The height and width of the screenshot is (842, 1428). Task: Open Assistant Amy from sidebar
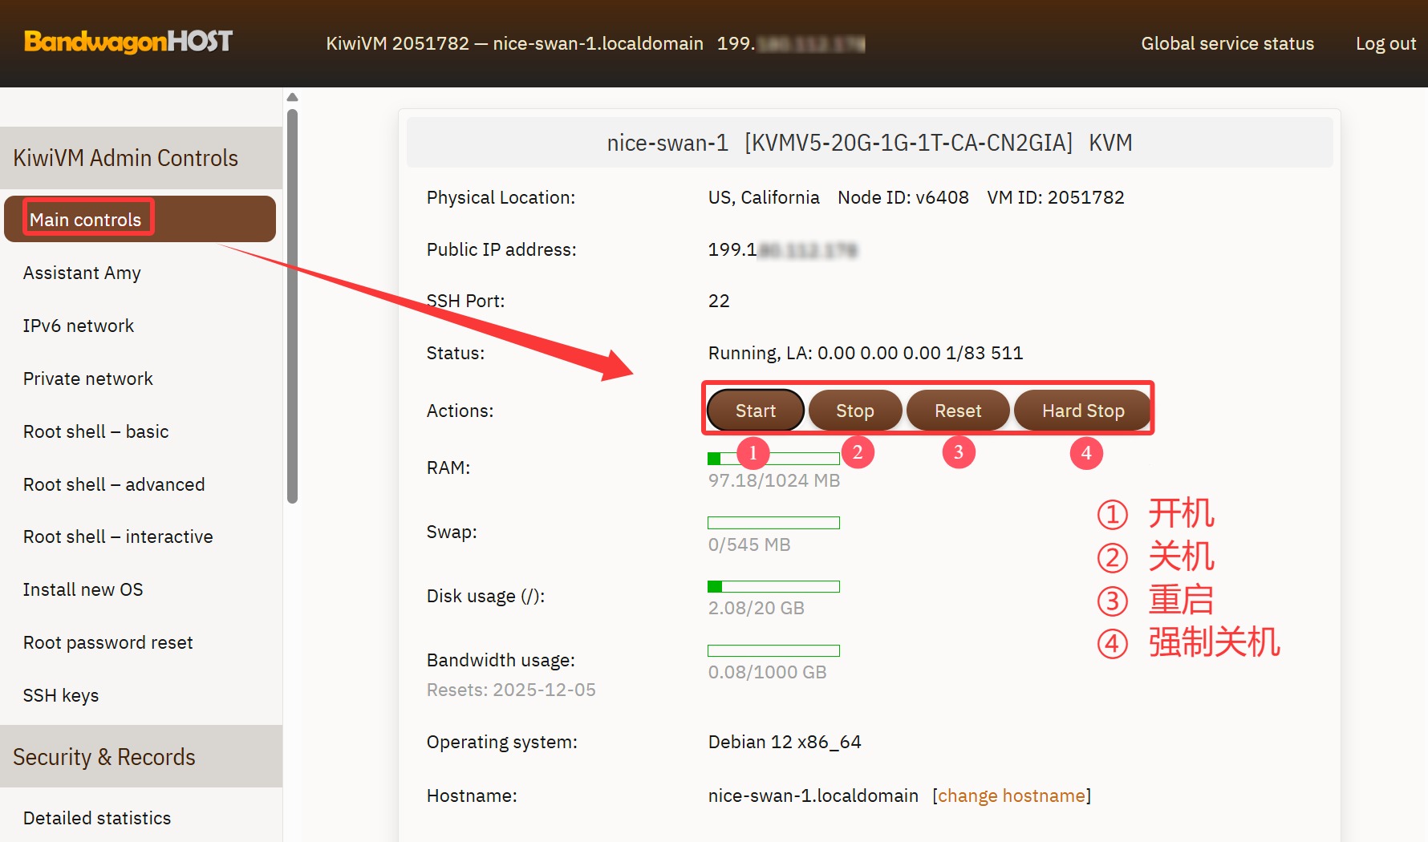pos(82,273)
